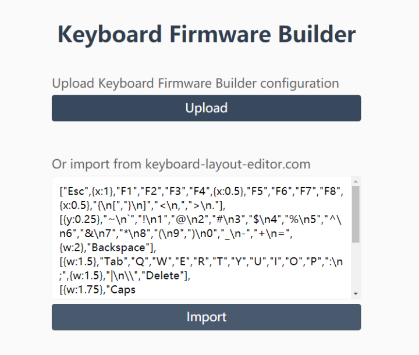The image size is (419, 355).
Task: Click the scrollbar track below the thumb
Action: 356,266
